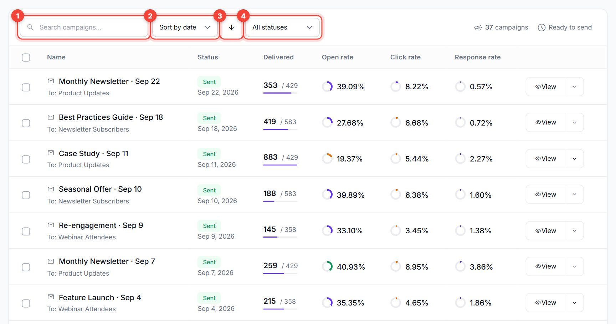Tick the Seasonal Offer Sep 10 checkbox
This screenshot has height=324, width=616.
26,195
